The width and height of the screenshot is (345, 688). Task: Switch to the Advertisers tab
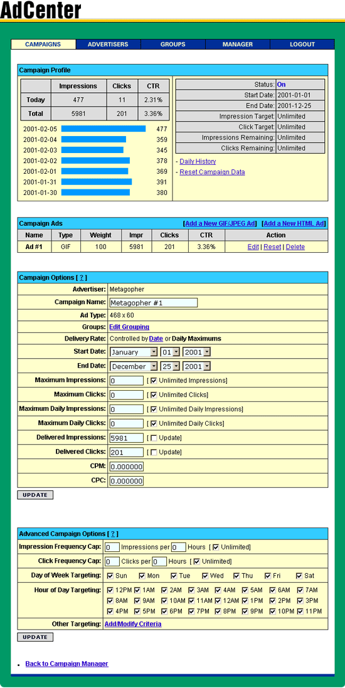point(108,45)
